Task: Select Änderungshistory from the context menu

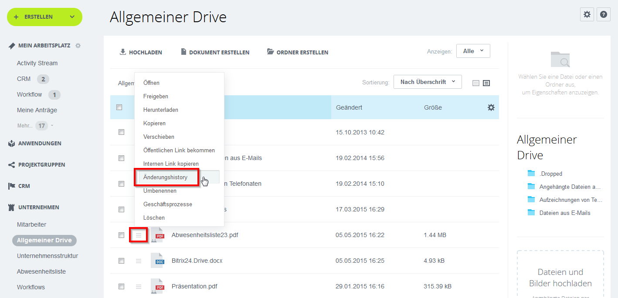Action: pyautogui.click(x=166, y=177)
